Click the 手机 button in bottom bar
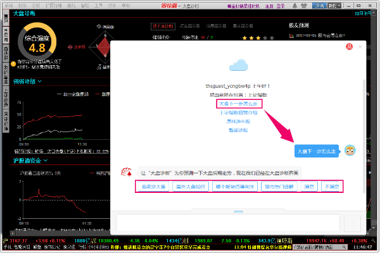This screenshot has height=253, width=380. click(x=8, y=247)
